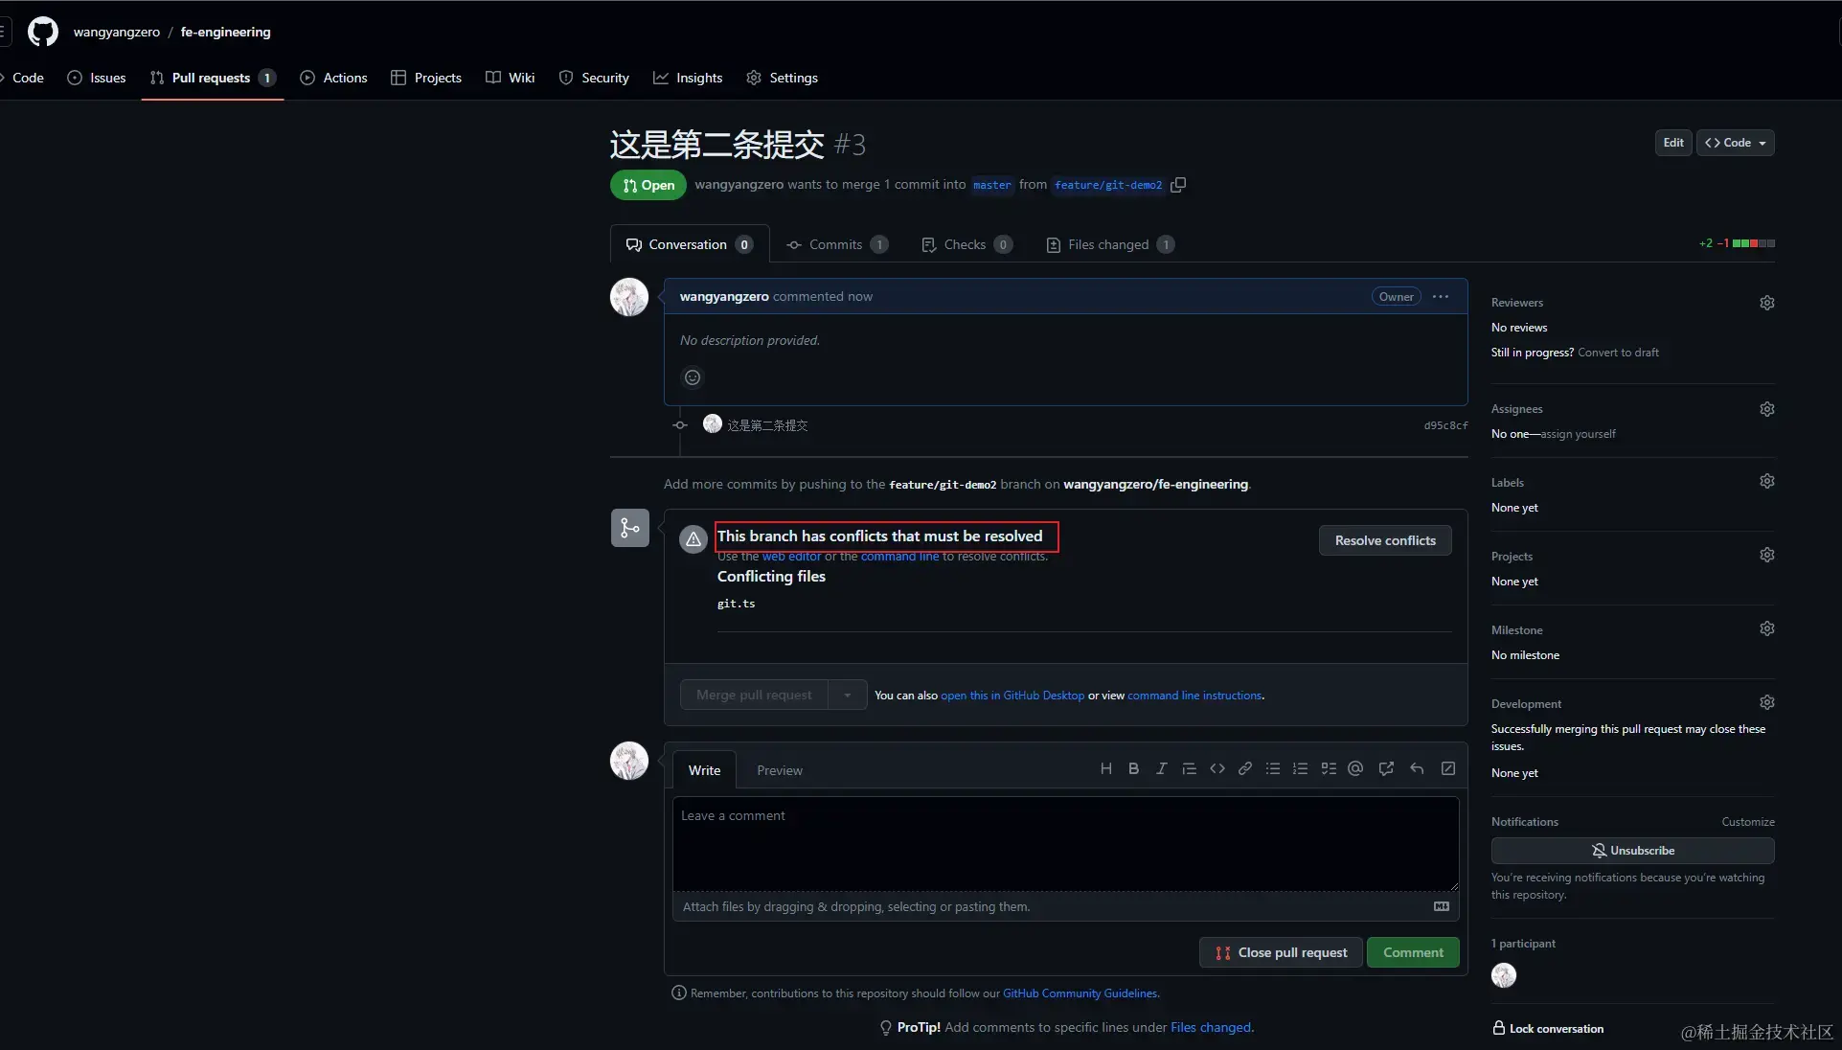Open the comment's three-dot options menu
The height and width of the screenshot is (1050, 1842).
pos(1440,297)
